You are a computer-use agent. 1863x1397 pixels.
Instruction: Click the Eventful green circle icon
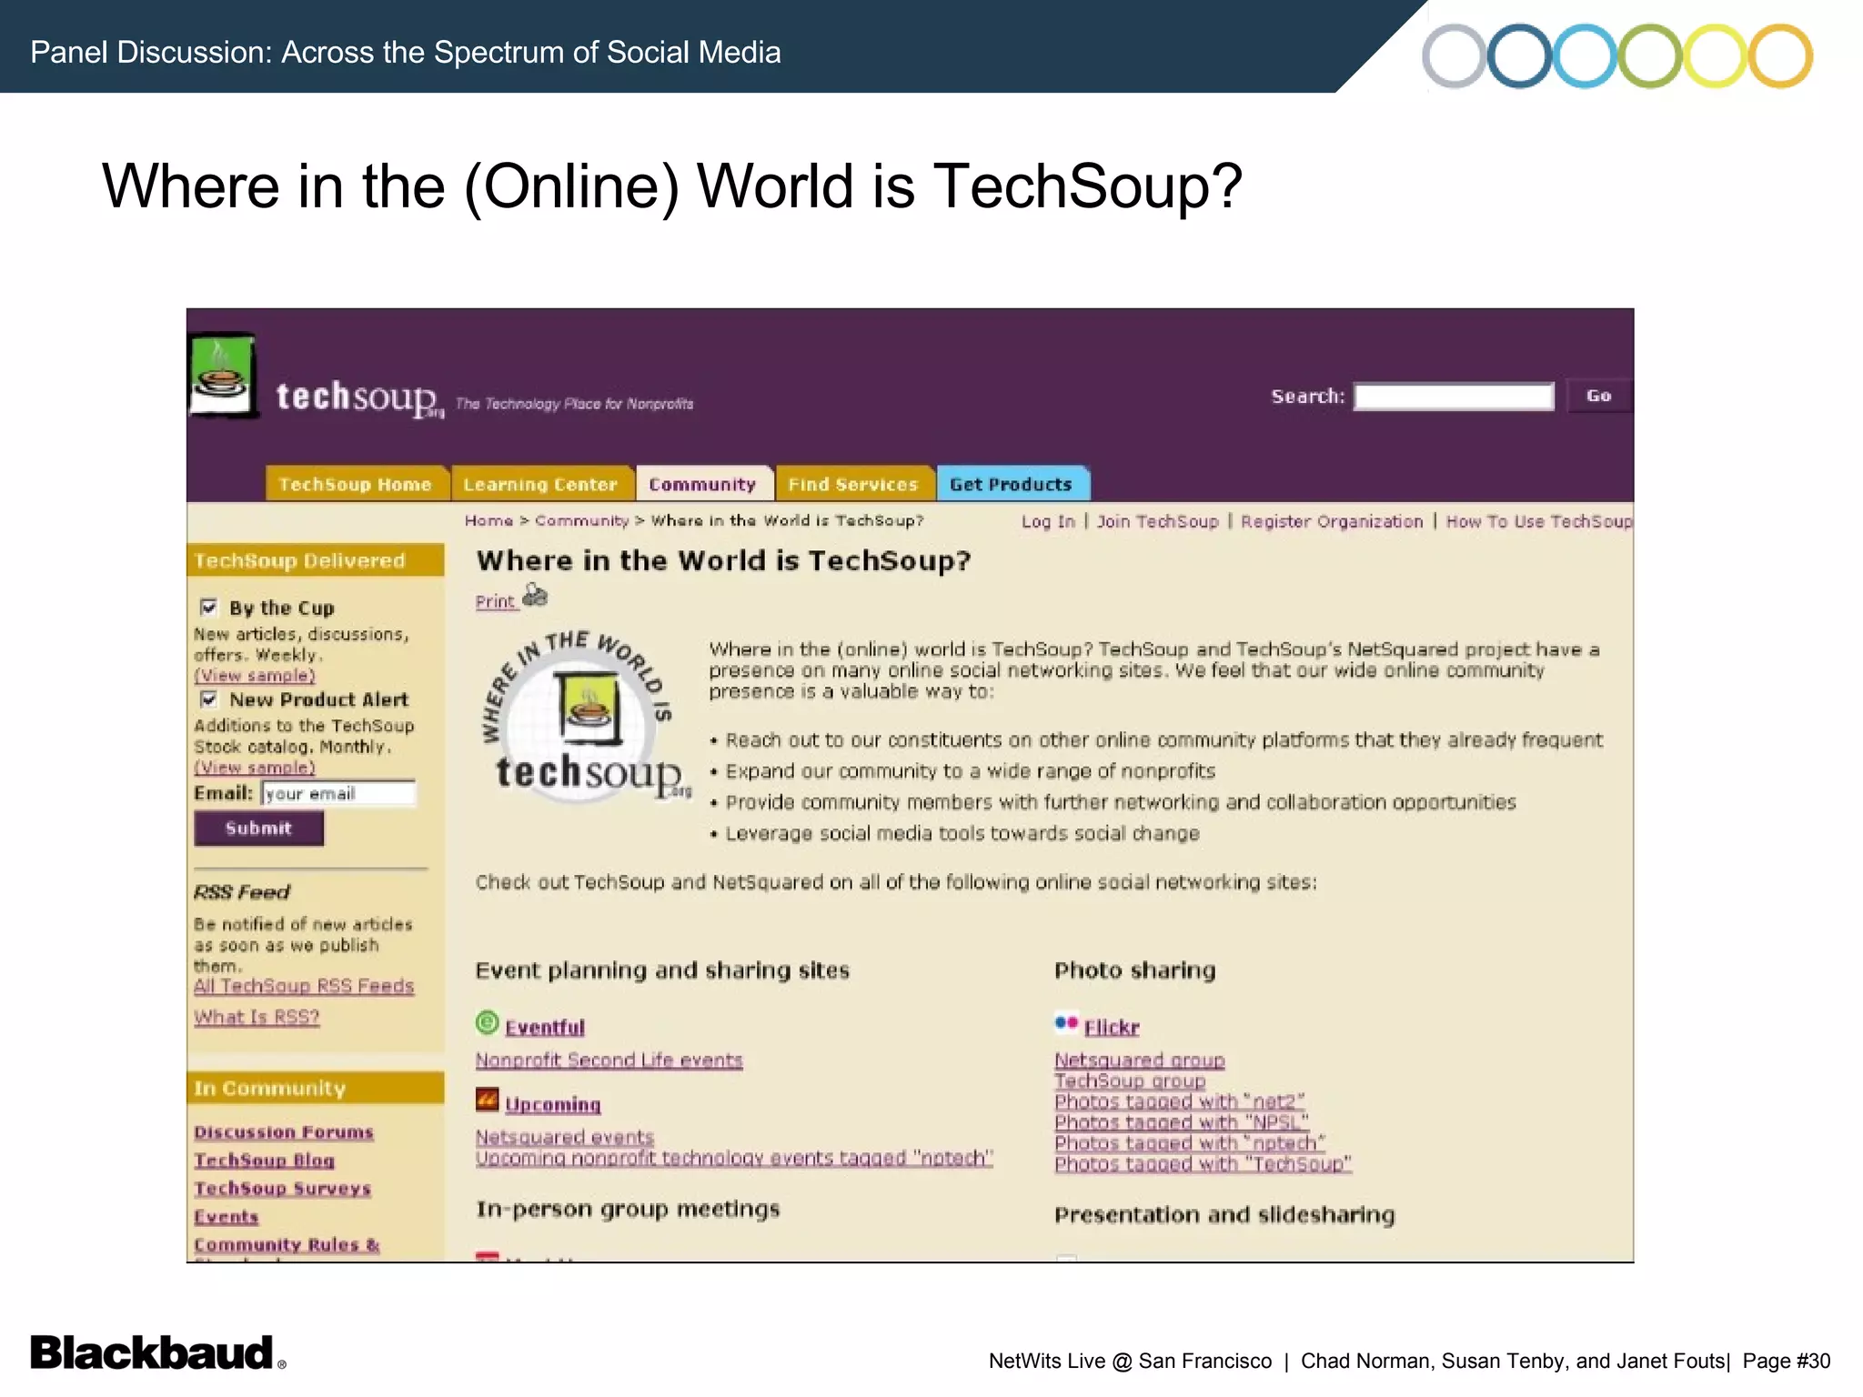[488, 1023]
